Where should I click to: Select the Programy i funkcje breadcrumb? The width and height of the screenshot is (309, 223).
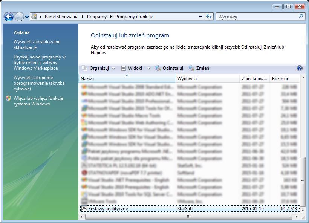coord(134,17)
